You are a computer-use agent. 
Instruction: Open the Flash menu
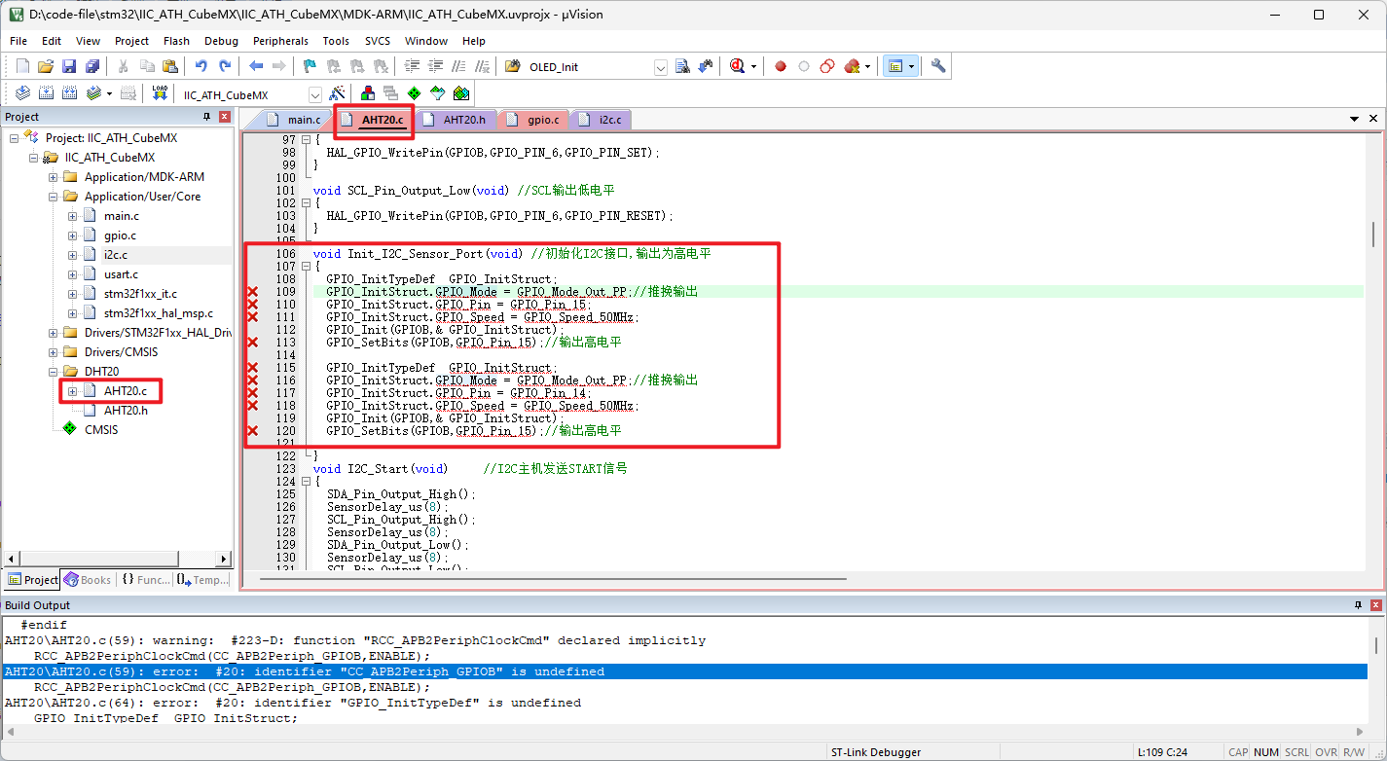coord(176,41)
